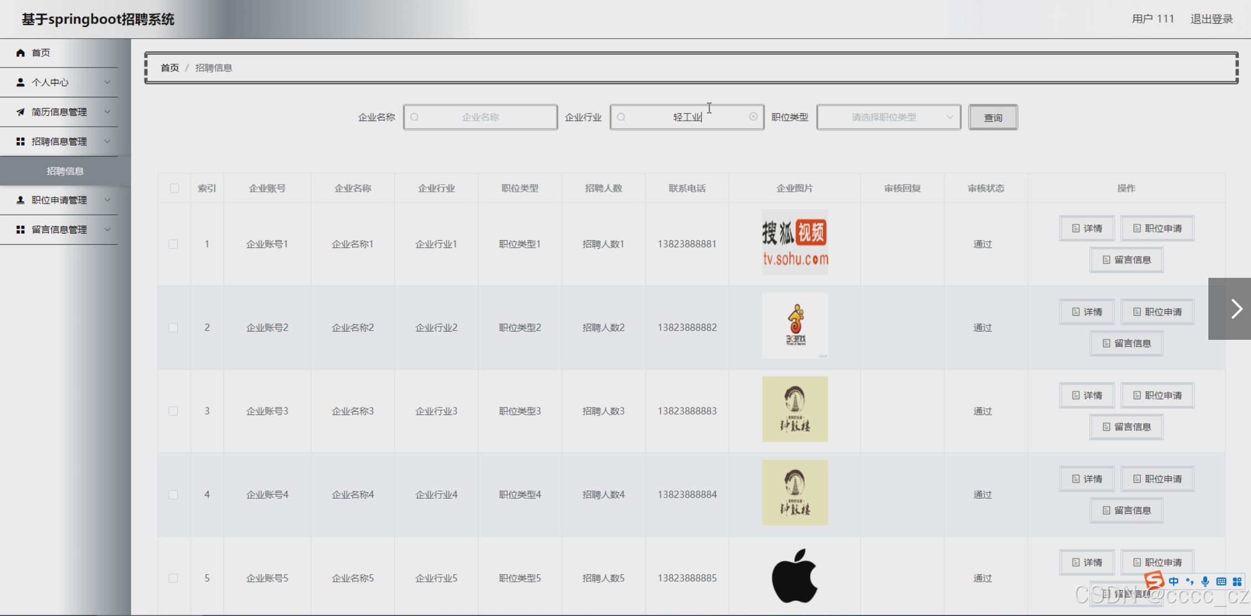The height and width of the screenshot is (616, 1251).
Task: Clear the 企业行业 search field via clear icon
Action: tap(753, 117)
